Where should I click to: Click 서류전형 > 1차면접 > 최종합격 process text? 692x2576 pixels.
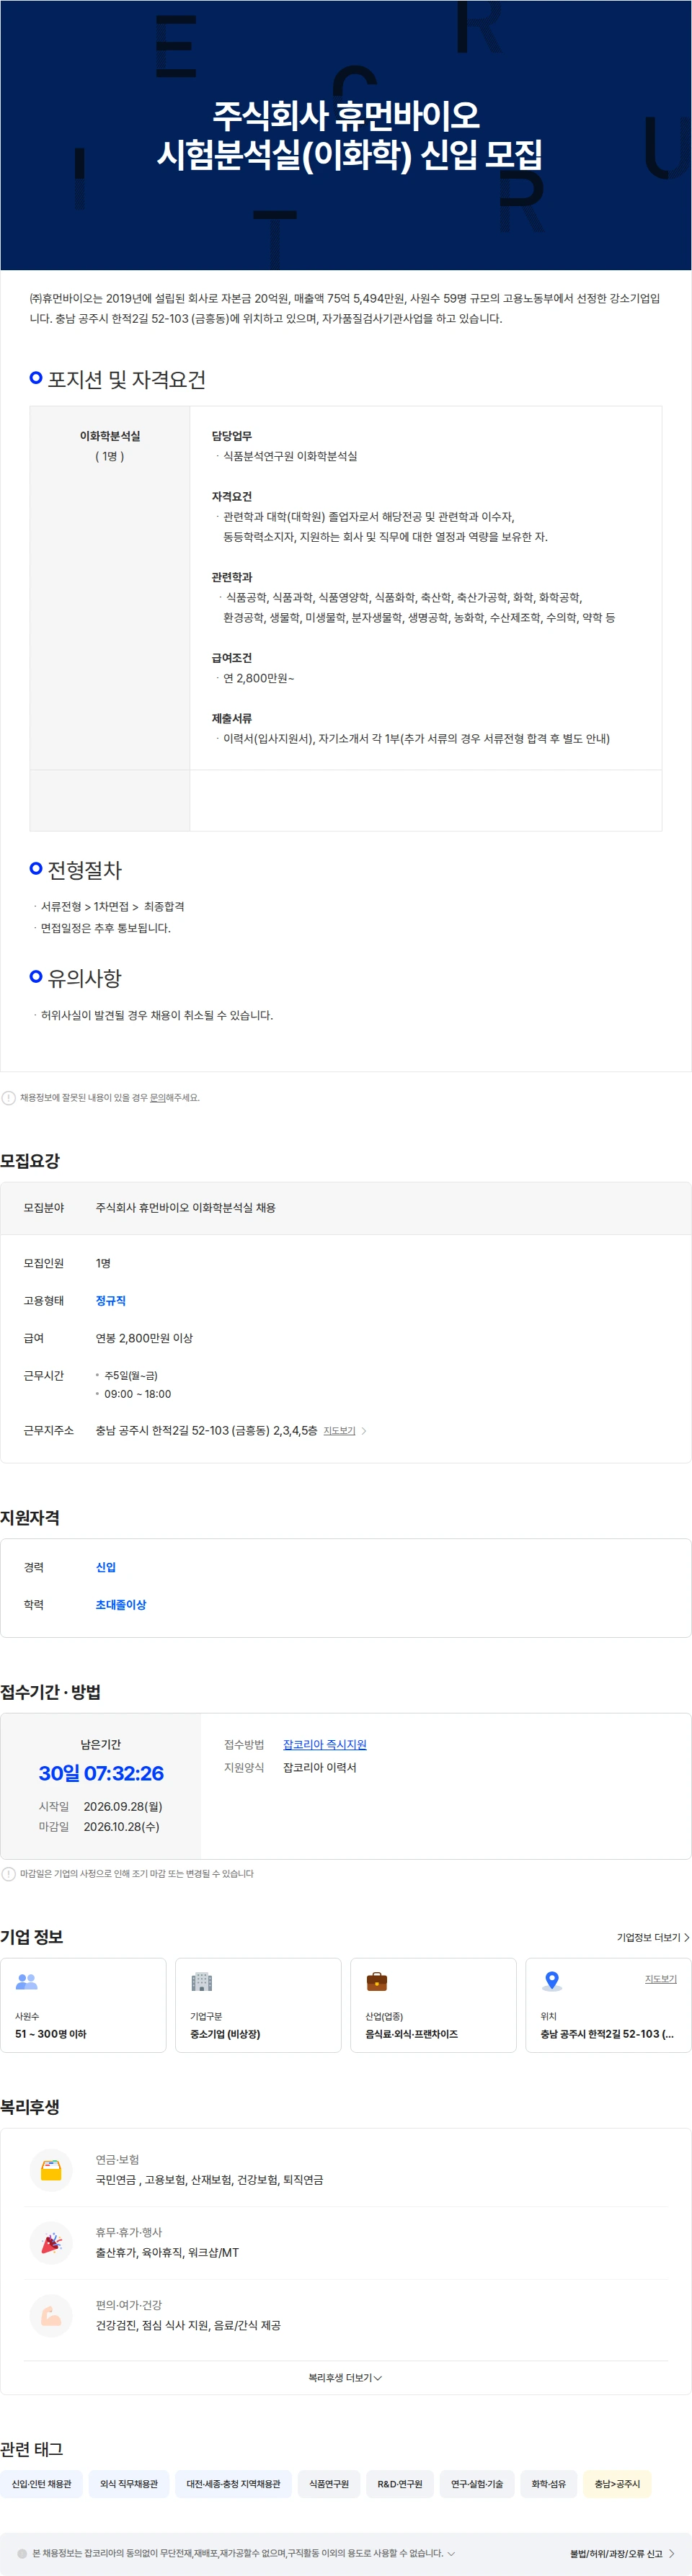pyautogui.click(x=112, y=907)
